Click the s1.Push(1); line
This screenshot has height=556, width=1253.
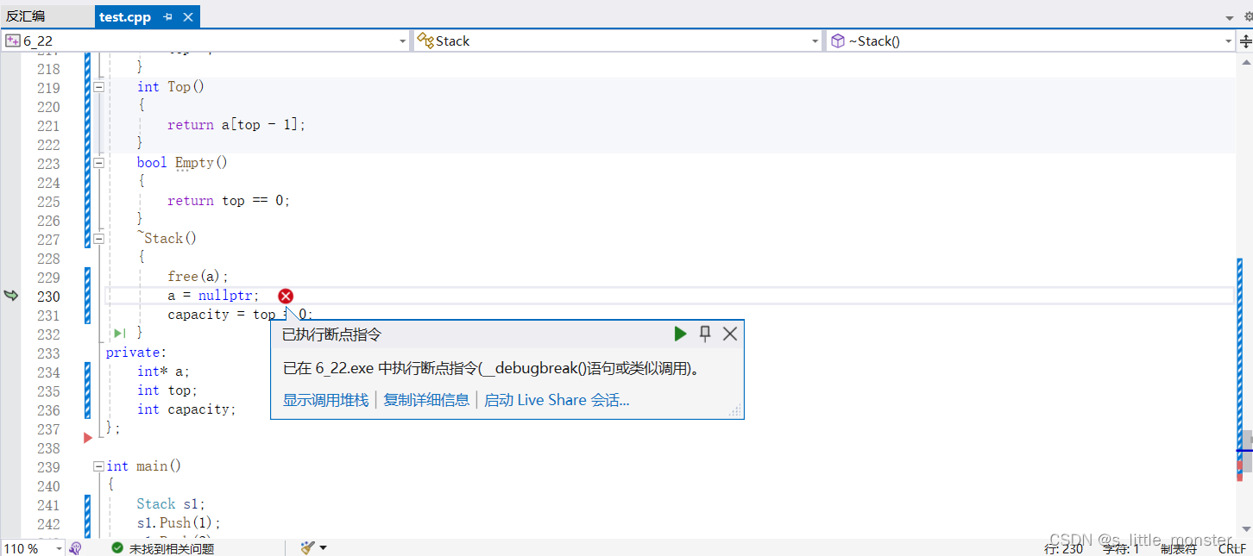(x=179, y=523)
